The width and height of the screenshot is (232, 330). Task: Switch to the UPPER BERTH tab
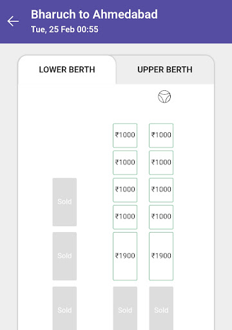click(x=165, y=70)
